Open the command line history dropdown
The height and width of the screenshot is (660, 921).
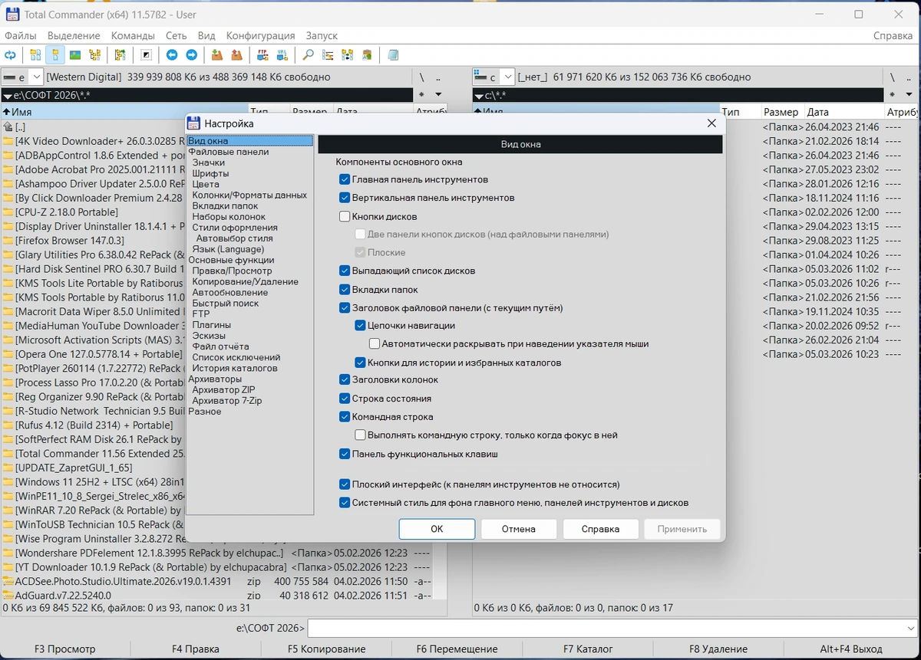pos(909,629)
